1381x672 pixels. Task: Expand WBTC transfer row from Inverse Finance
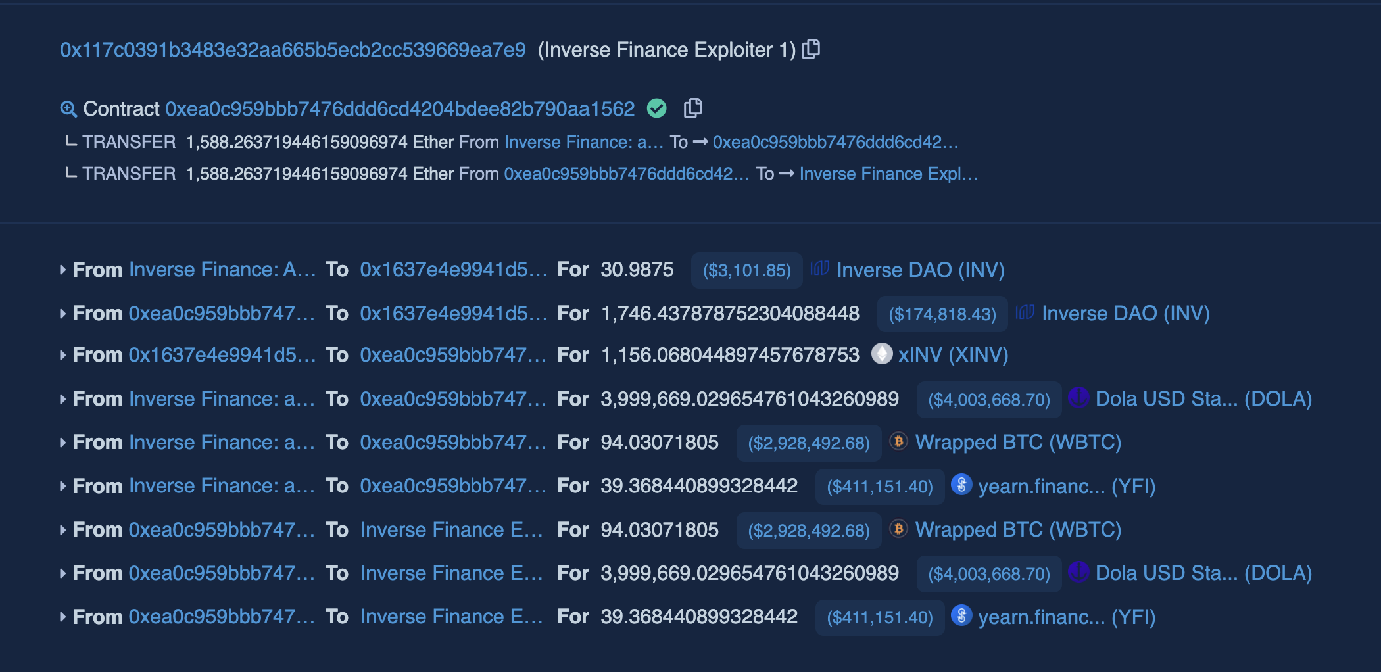coord(62,443)
